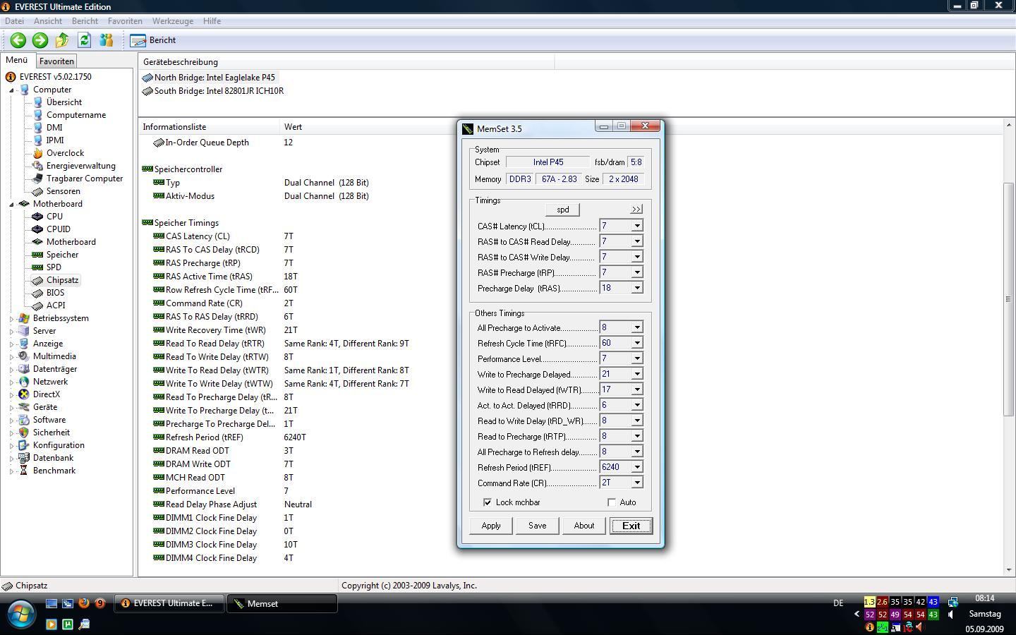This screenshot has height=635, width=1016.
Task: Open the RAS# Precharge (tRP) dropdown
Action: 636,272
